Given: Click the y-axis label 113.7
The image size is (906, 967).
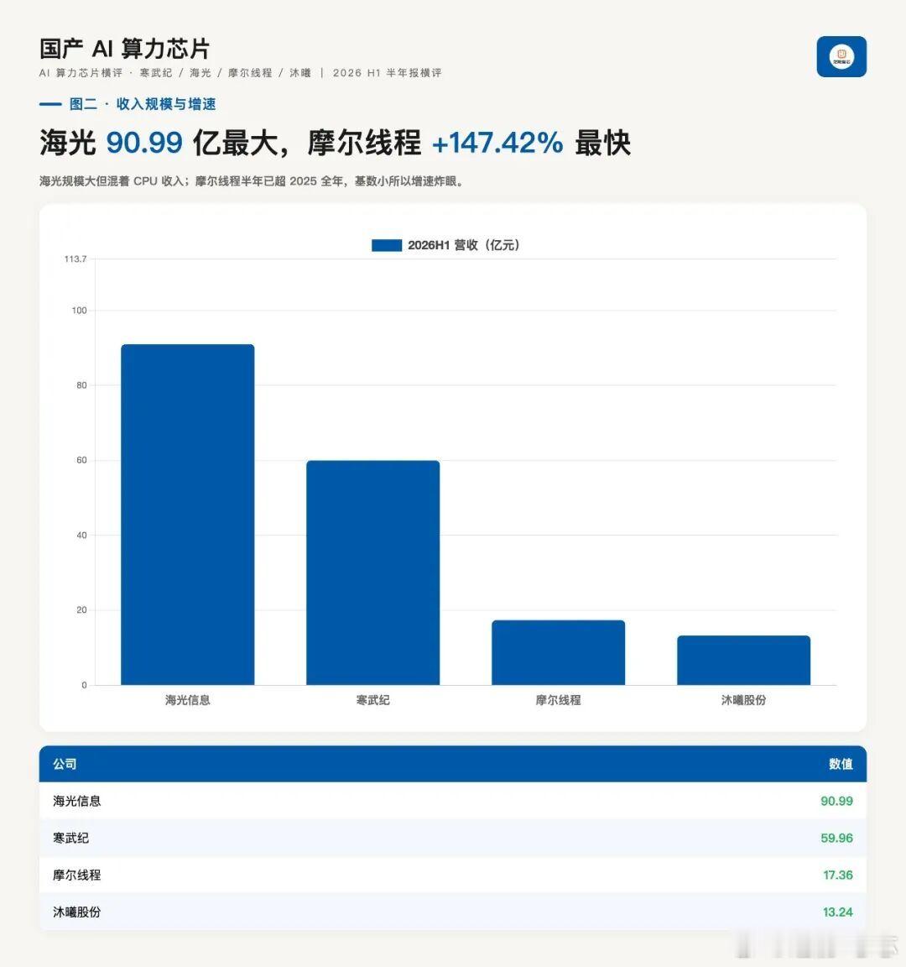Looking at the screenshot, I should (x=75, y=259).
